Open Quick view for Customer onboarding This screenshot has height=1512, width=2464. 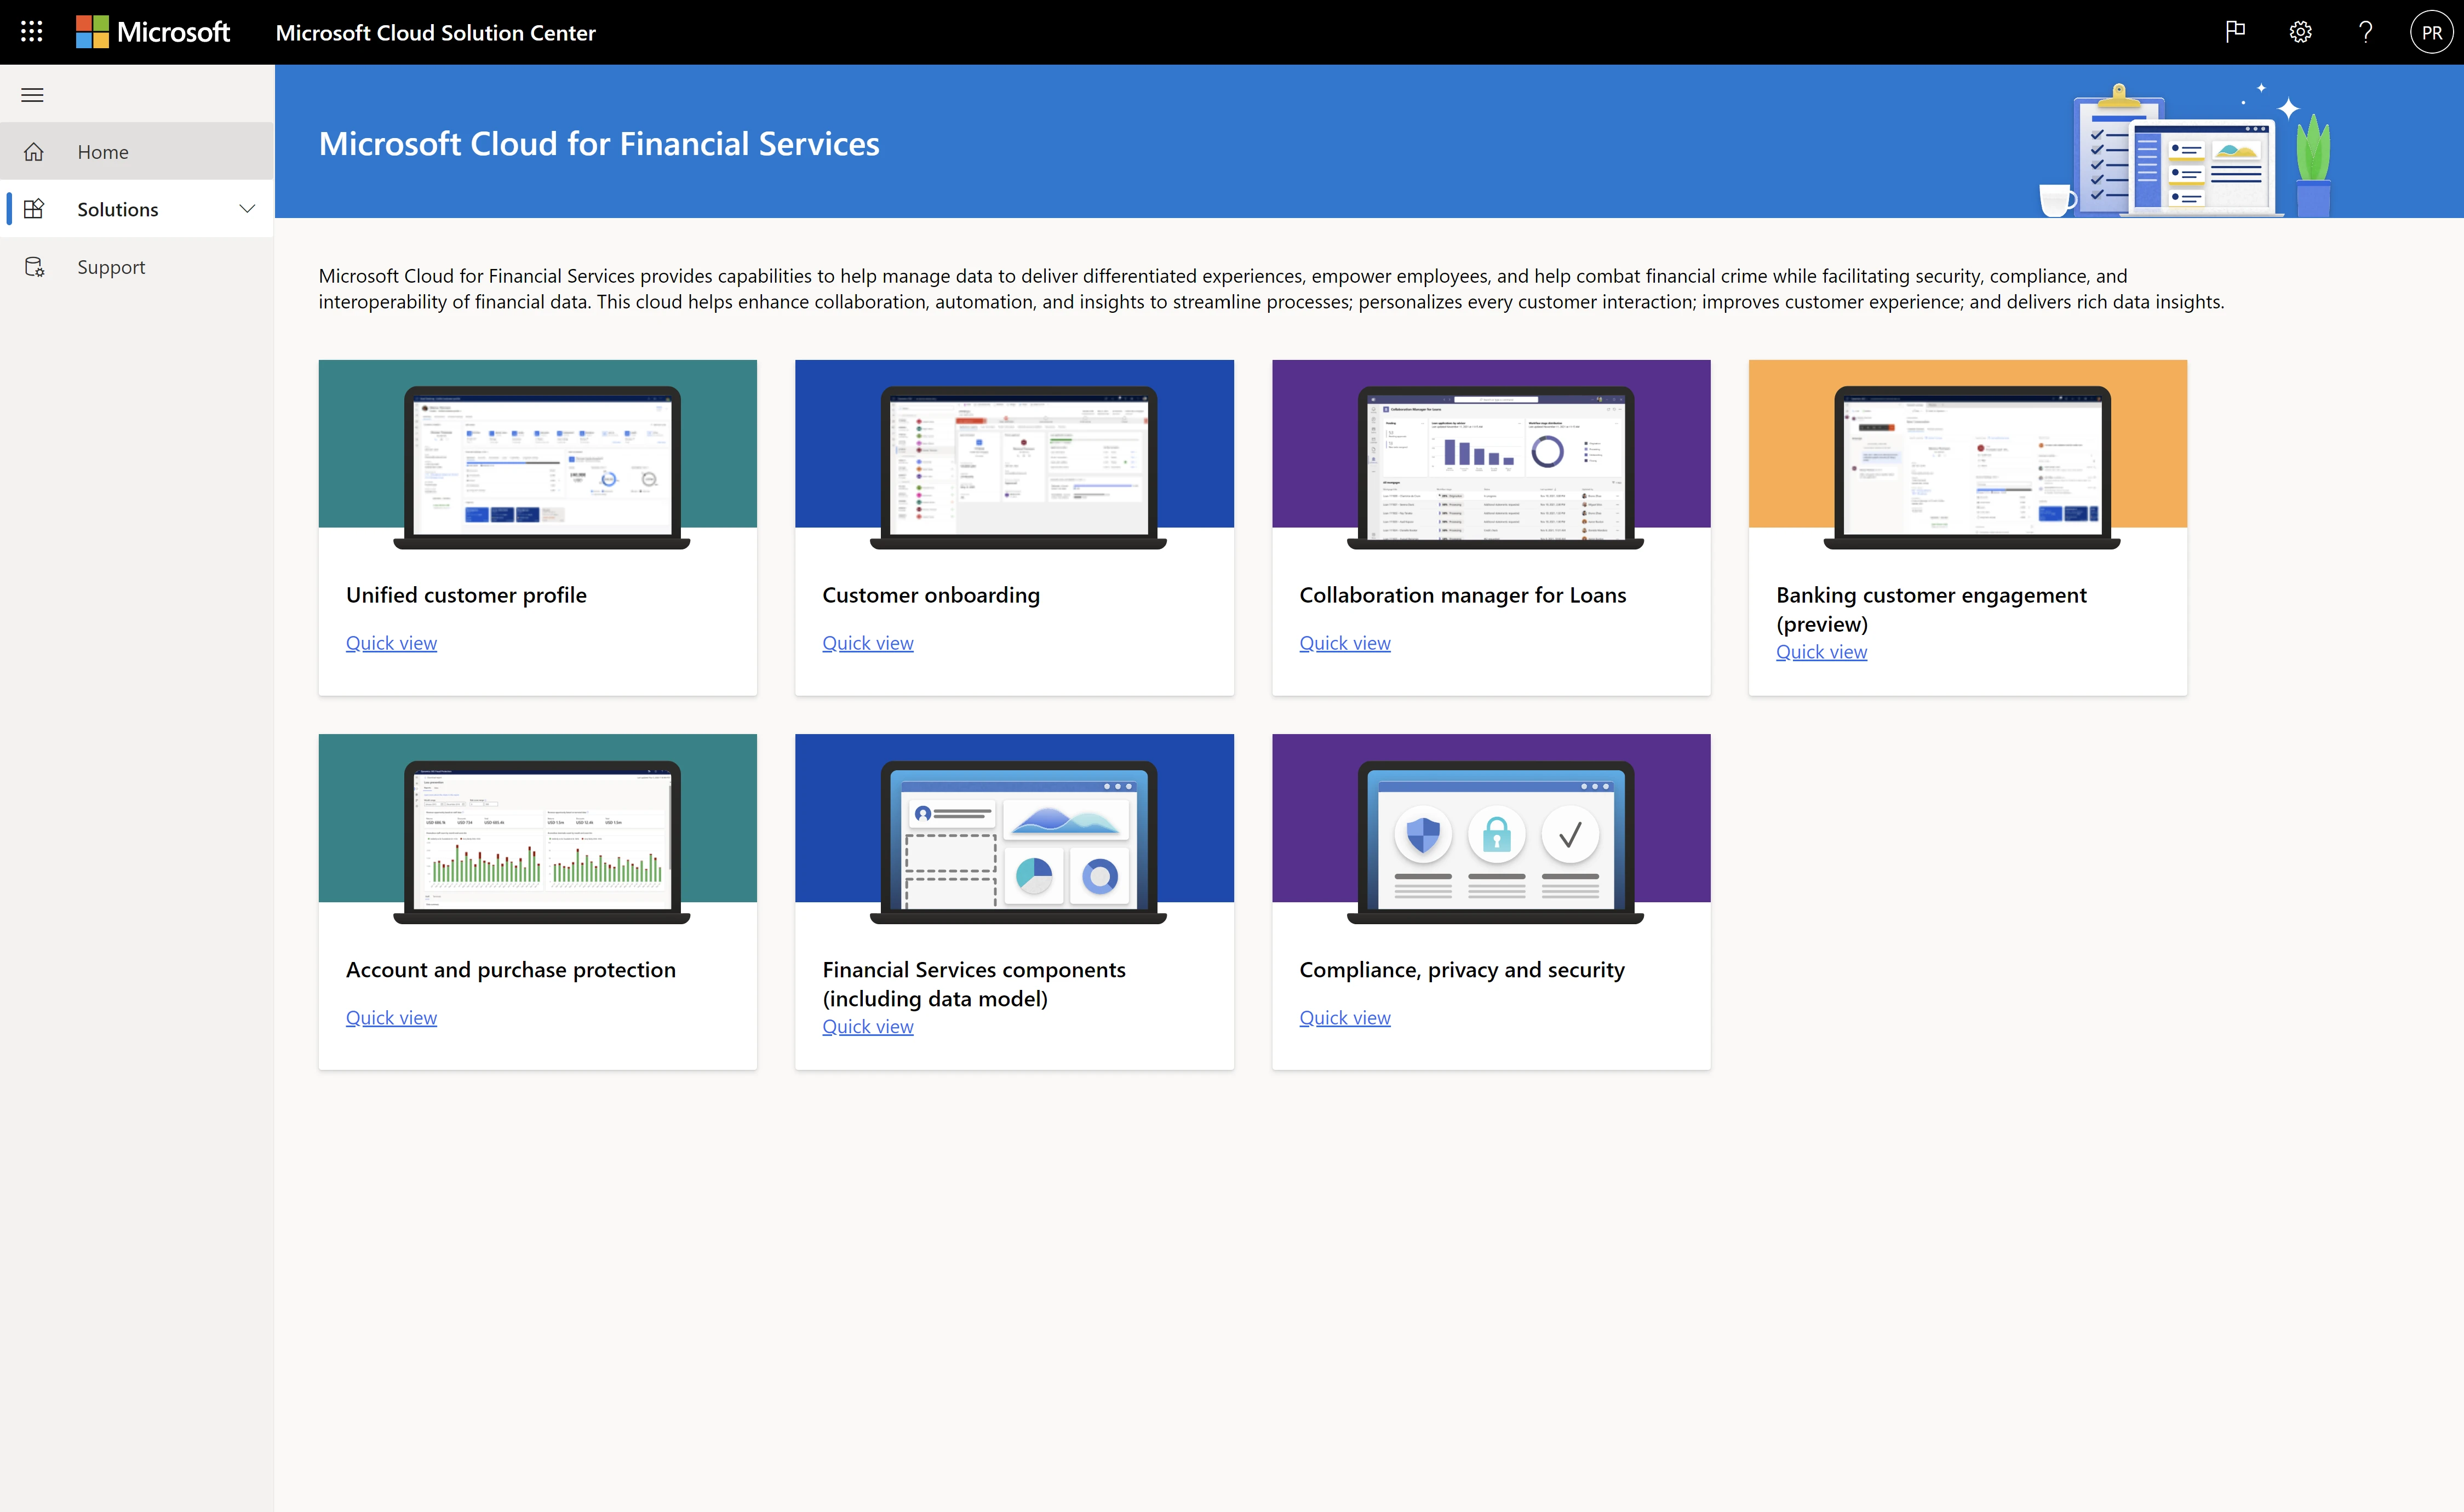click(867, 643)
